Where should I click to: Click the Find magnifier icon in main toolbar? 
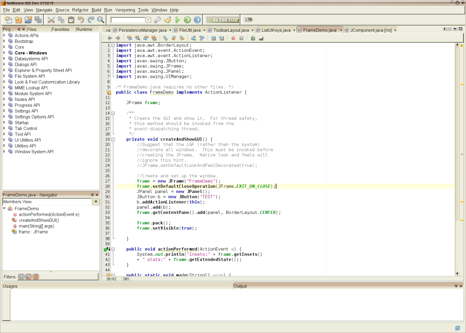tap(101, 20)
